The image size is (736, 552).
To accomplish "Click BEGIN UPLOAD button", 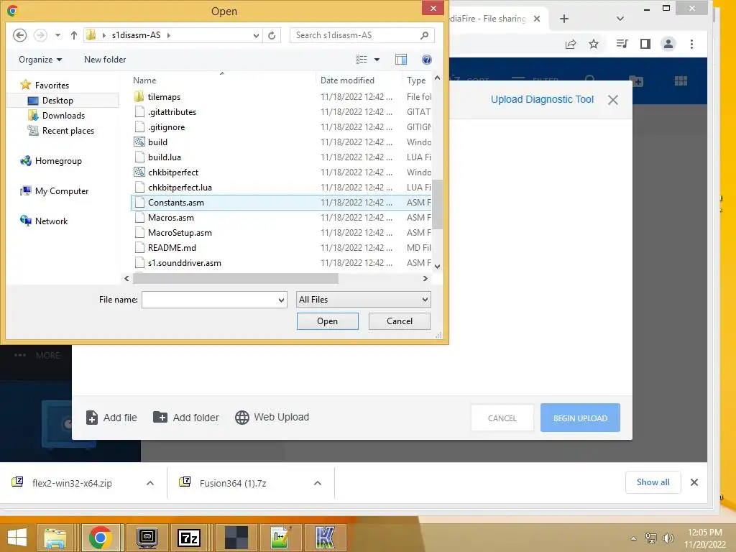I will (x=580, y=418).
